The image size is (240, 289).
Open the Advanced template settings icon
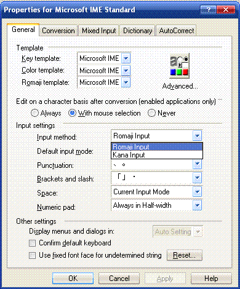click(180, 66)
